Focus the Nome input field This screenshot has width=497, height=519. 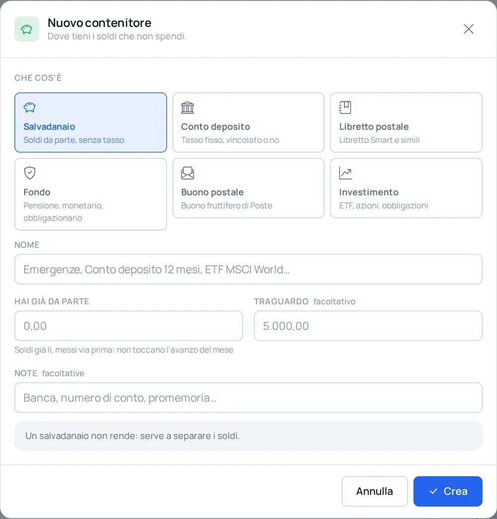(248, 269)
